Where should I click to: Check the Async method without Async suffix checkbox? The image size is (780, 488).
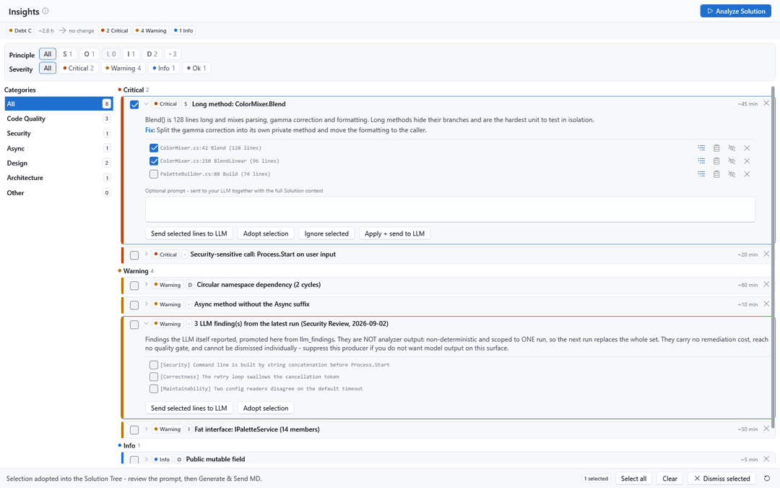click(134, 305)
